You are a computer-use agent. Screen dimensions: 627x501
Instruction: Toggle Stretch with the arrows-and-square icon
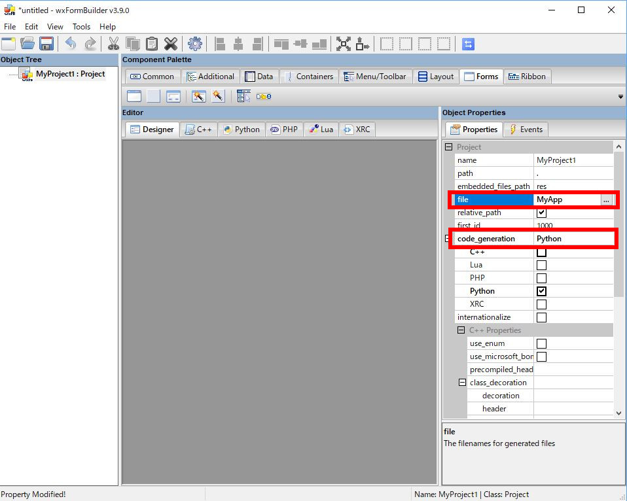pos(363,44)
